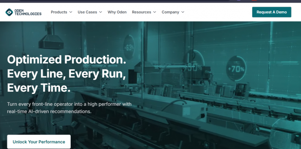This screenshot has height=149, width=301.
Task: Go to the Why Oden page
Action: [117, 12]
